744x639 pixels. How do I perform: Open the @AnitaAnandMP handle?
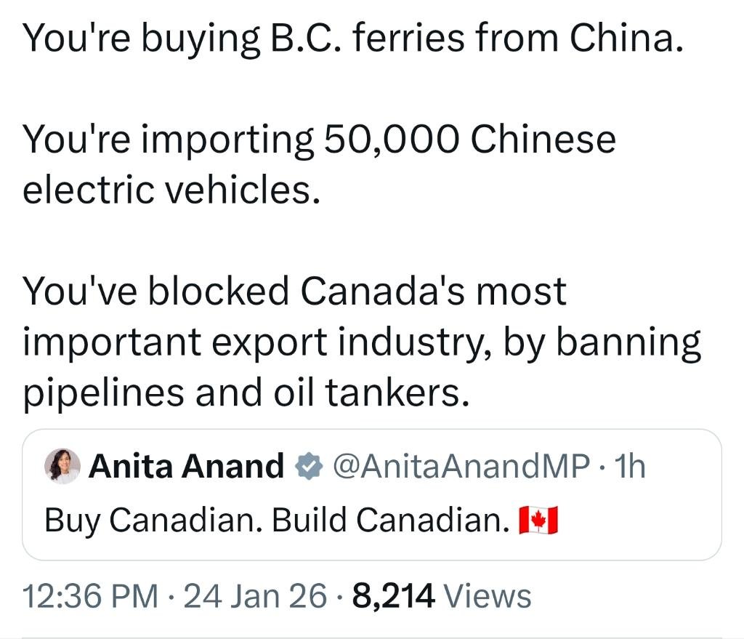click(x=461, y=467)
